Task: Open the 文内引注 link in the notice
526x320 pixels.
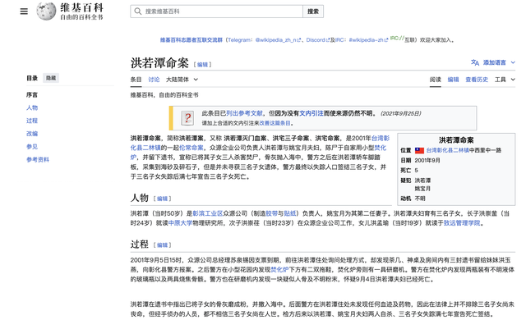Action: tap(311, 113)
